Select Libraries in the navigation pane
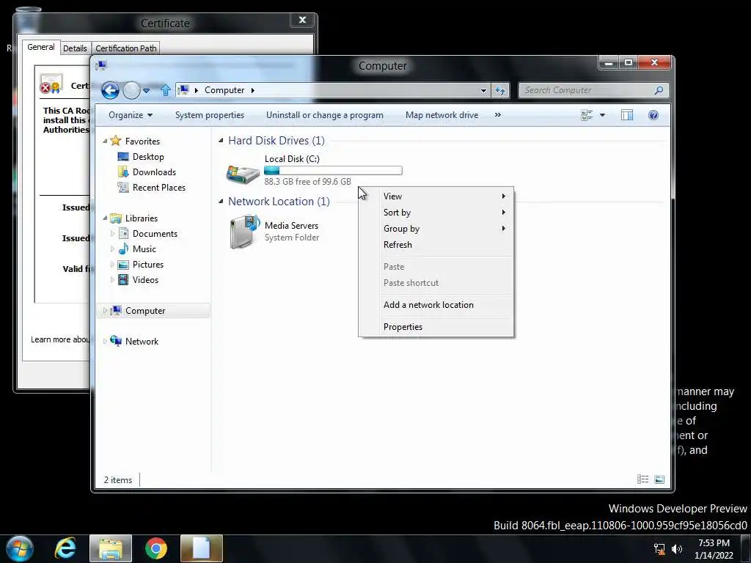Image resolution: width=751 pixels, height=563 pixels. (x=142, y=218)
